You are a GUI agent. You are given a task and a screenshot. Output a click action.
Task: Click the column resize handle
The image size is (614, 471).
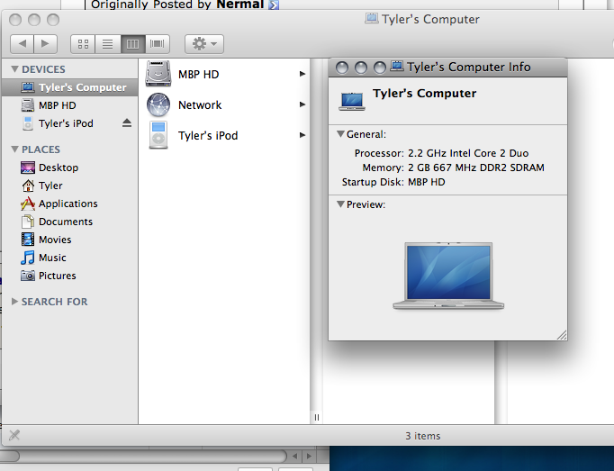point(316,417)
